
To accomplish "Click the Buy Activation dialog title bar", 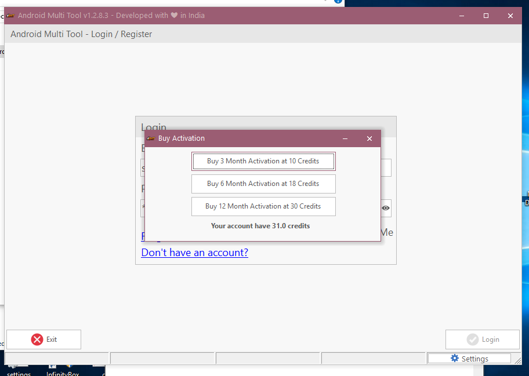I will pos(261,138).
